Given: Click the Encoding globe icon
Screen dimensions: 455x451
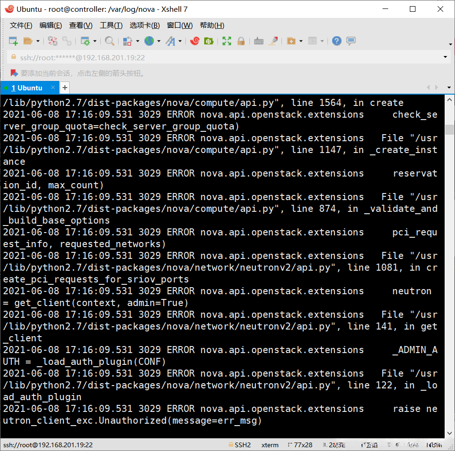Looking at the screenshot, I should point(149,41).
